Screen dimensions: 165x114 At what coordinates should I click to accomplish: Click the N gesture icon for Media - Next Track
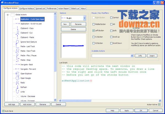click(x=17, y=51)
